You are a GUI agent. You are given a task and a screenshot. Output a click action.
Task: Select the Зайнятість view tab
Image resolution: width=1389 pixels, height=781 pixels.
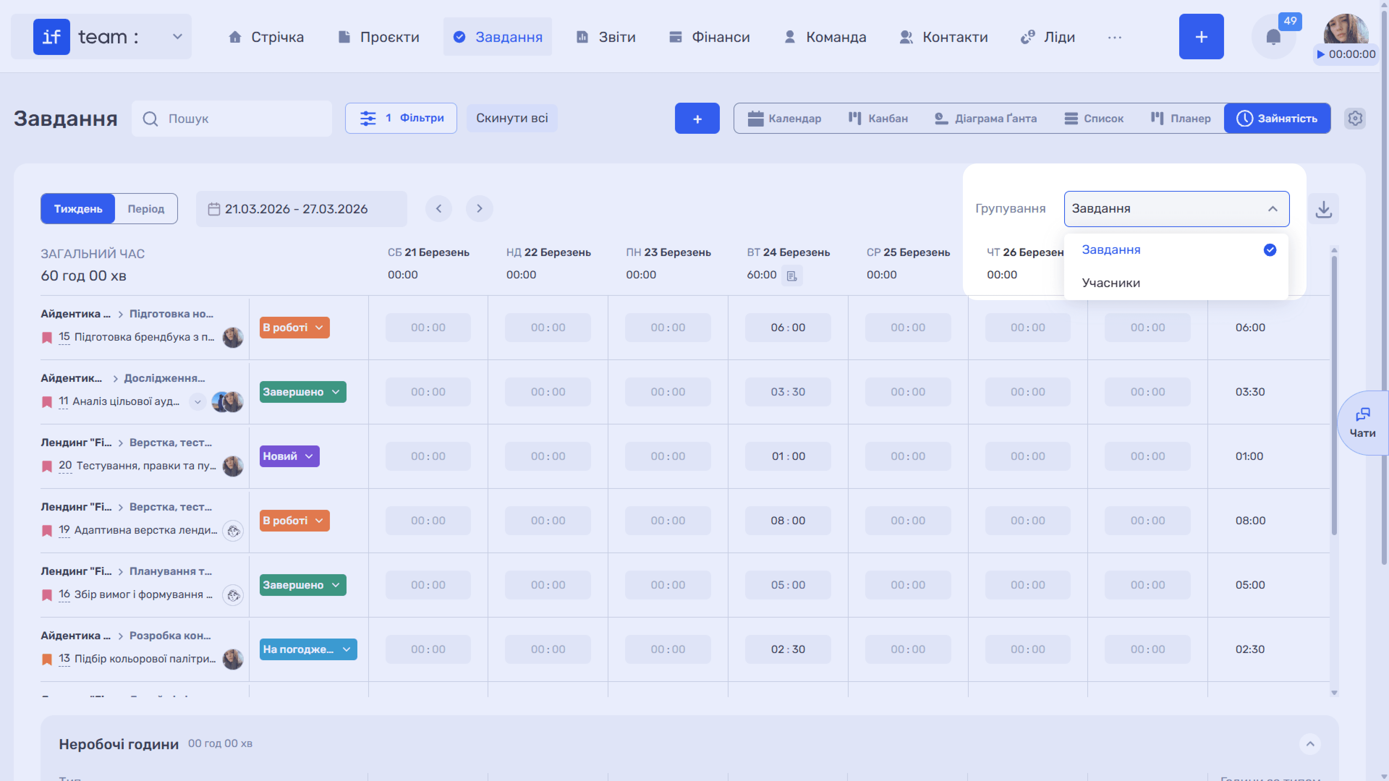1277,118
